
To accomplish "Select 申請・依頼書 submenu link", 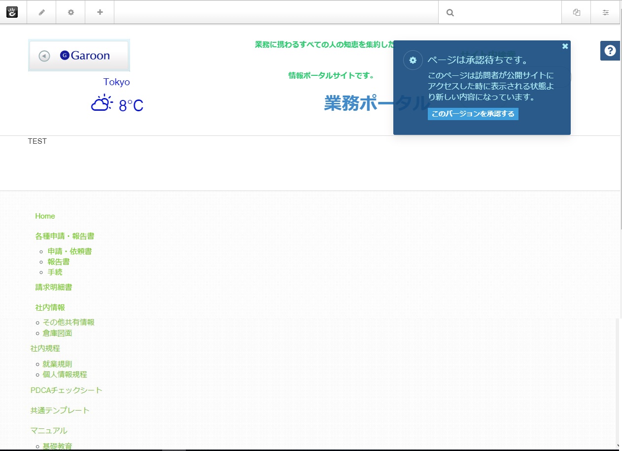I will point(70,251).
